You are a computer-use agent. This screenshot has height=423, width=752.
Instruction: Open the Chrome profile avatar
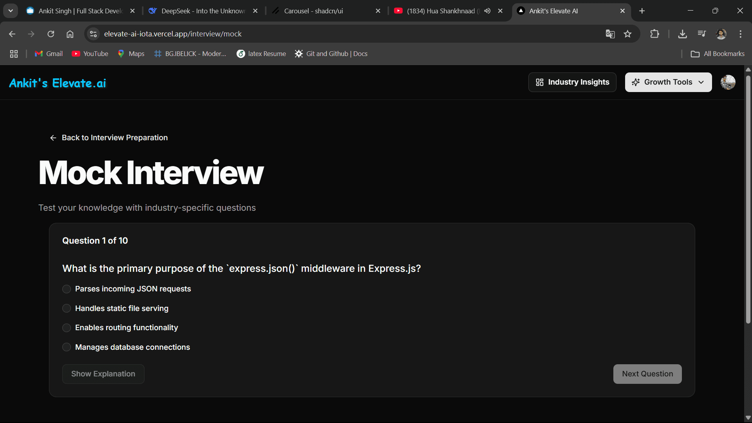coord(721,34)
